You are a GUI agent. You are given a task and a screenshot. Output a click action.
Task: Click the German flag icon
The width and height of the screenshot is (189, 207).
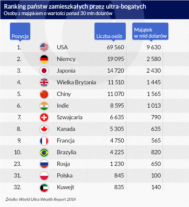44,59
